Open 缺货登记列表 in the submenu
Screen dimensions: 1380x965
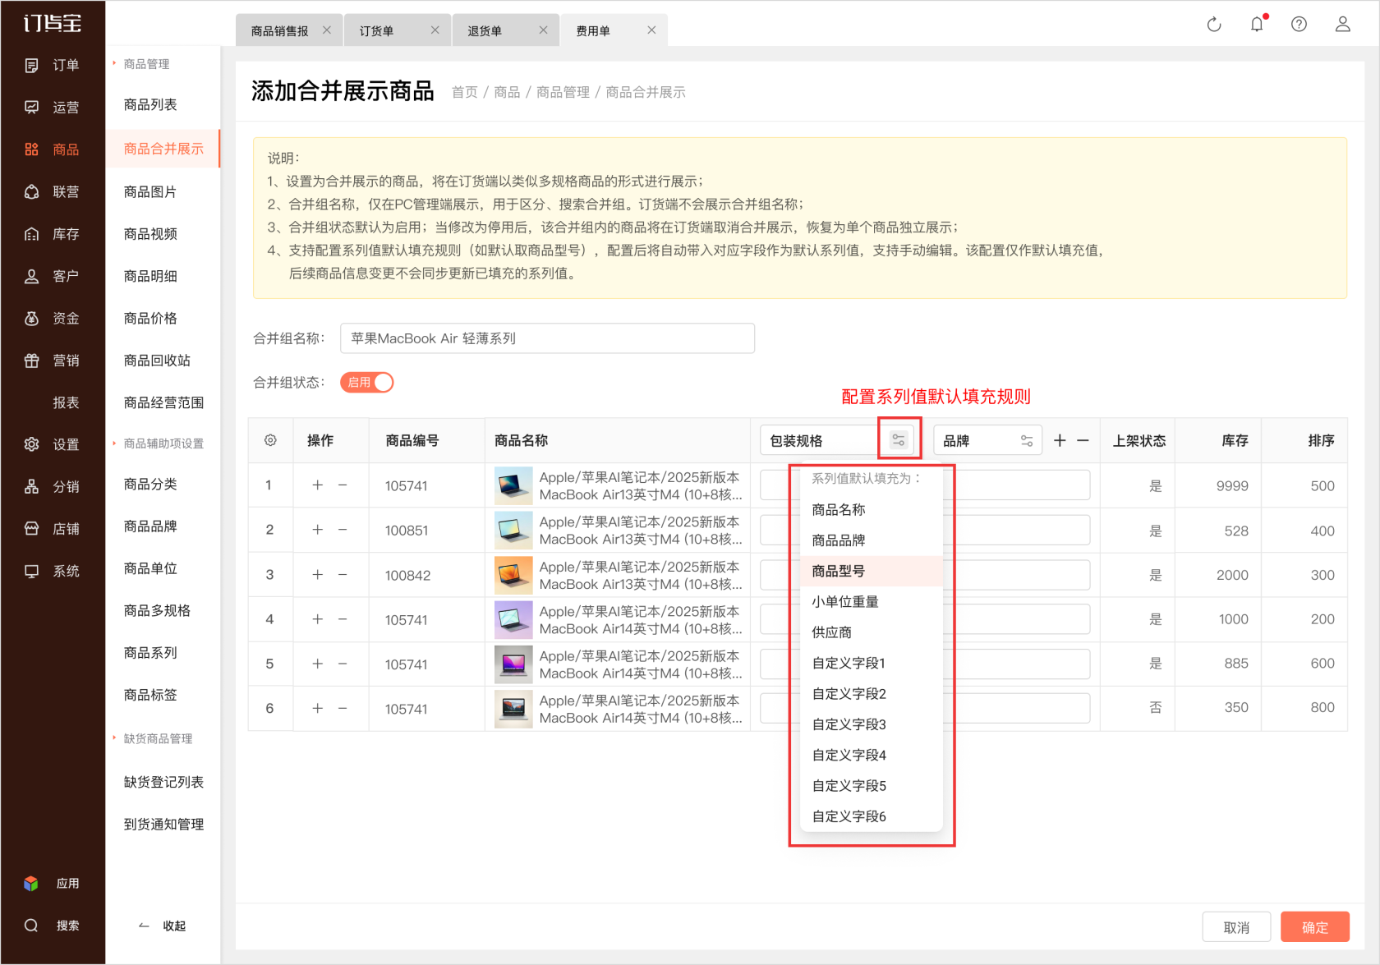pyautogui.click(x=163, y=782)
